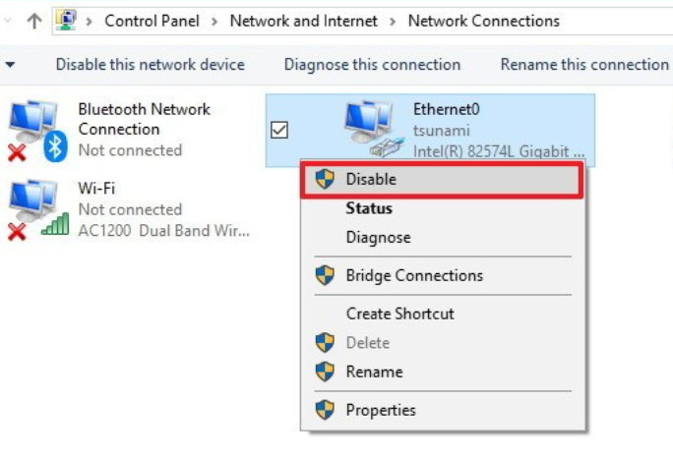Select Create Shortcut in context menu
The height and width of the screenshot is (457, 673).
399,314
